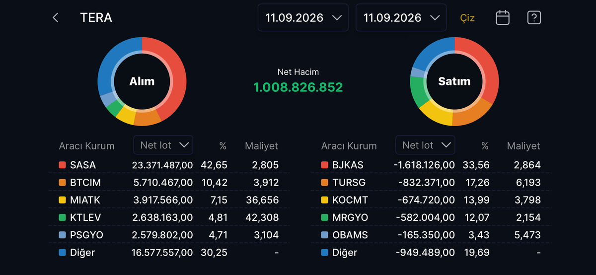Image resolution: width=596 pixels, height=275 pixels.
Task: Select the BJKAS row label
Action: pos(348,165)
